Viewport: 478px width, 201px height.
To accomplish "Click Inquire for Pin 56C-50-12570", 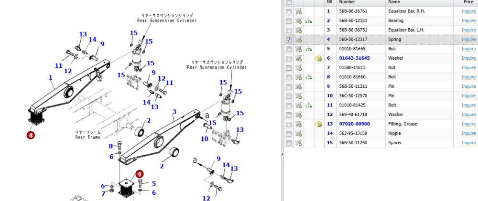I will coord(468,96).
